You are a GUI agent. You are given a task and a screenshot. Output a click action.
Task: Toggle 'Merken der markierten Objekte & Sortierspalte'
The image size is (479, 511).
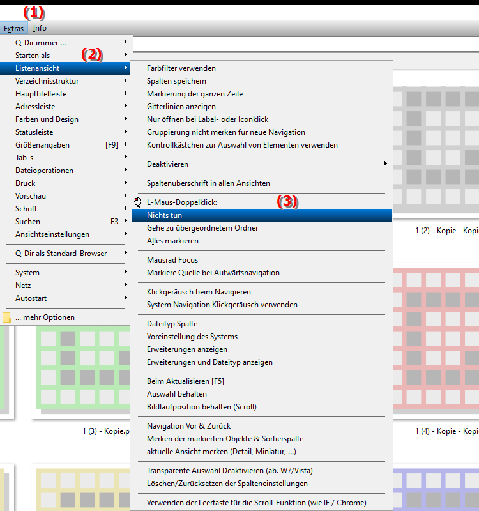[261, 439]
